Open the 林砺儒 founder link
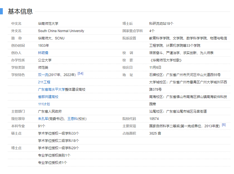This screenshot has height=174, width=234. (x=43, y=53)
